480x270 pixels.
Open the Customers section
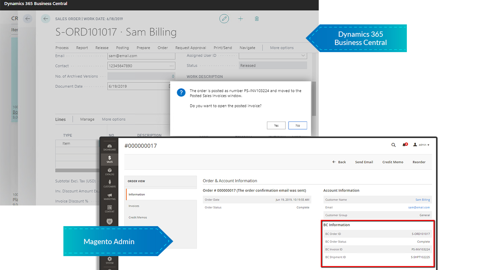(109, 184)
